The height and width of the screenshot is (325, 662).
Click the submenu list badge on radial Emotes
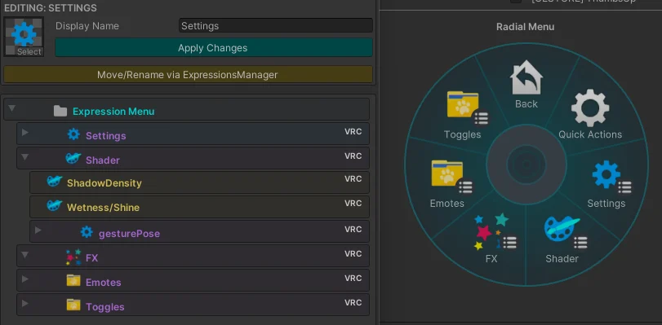[465, 187]
